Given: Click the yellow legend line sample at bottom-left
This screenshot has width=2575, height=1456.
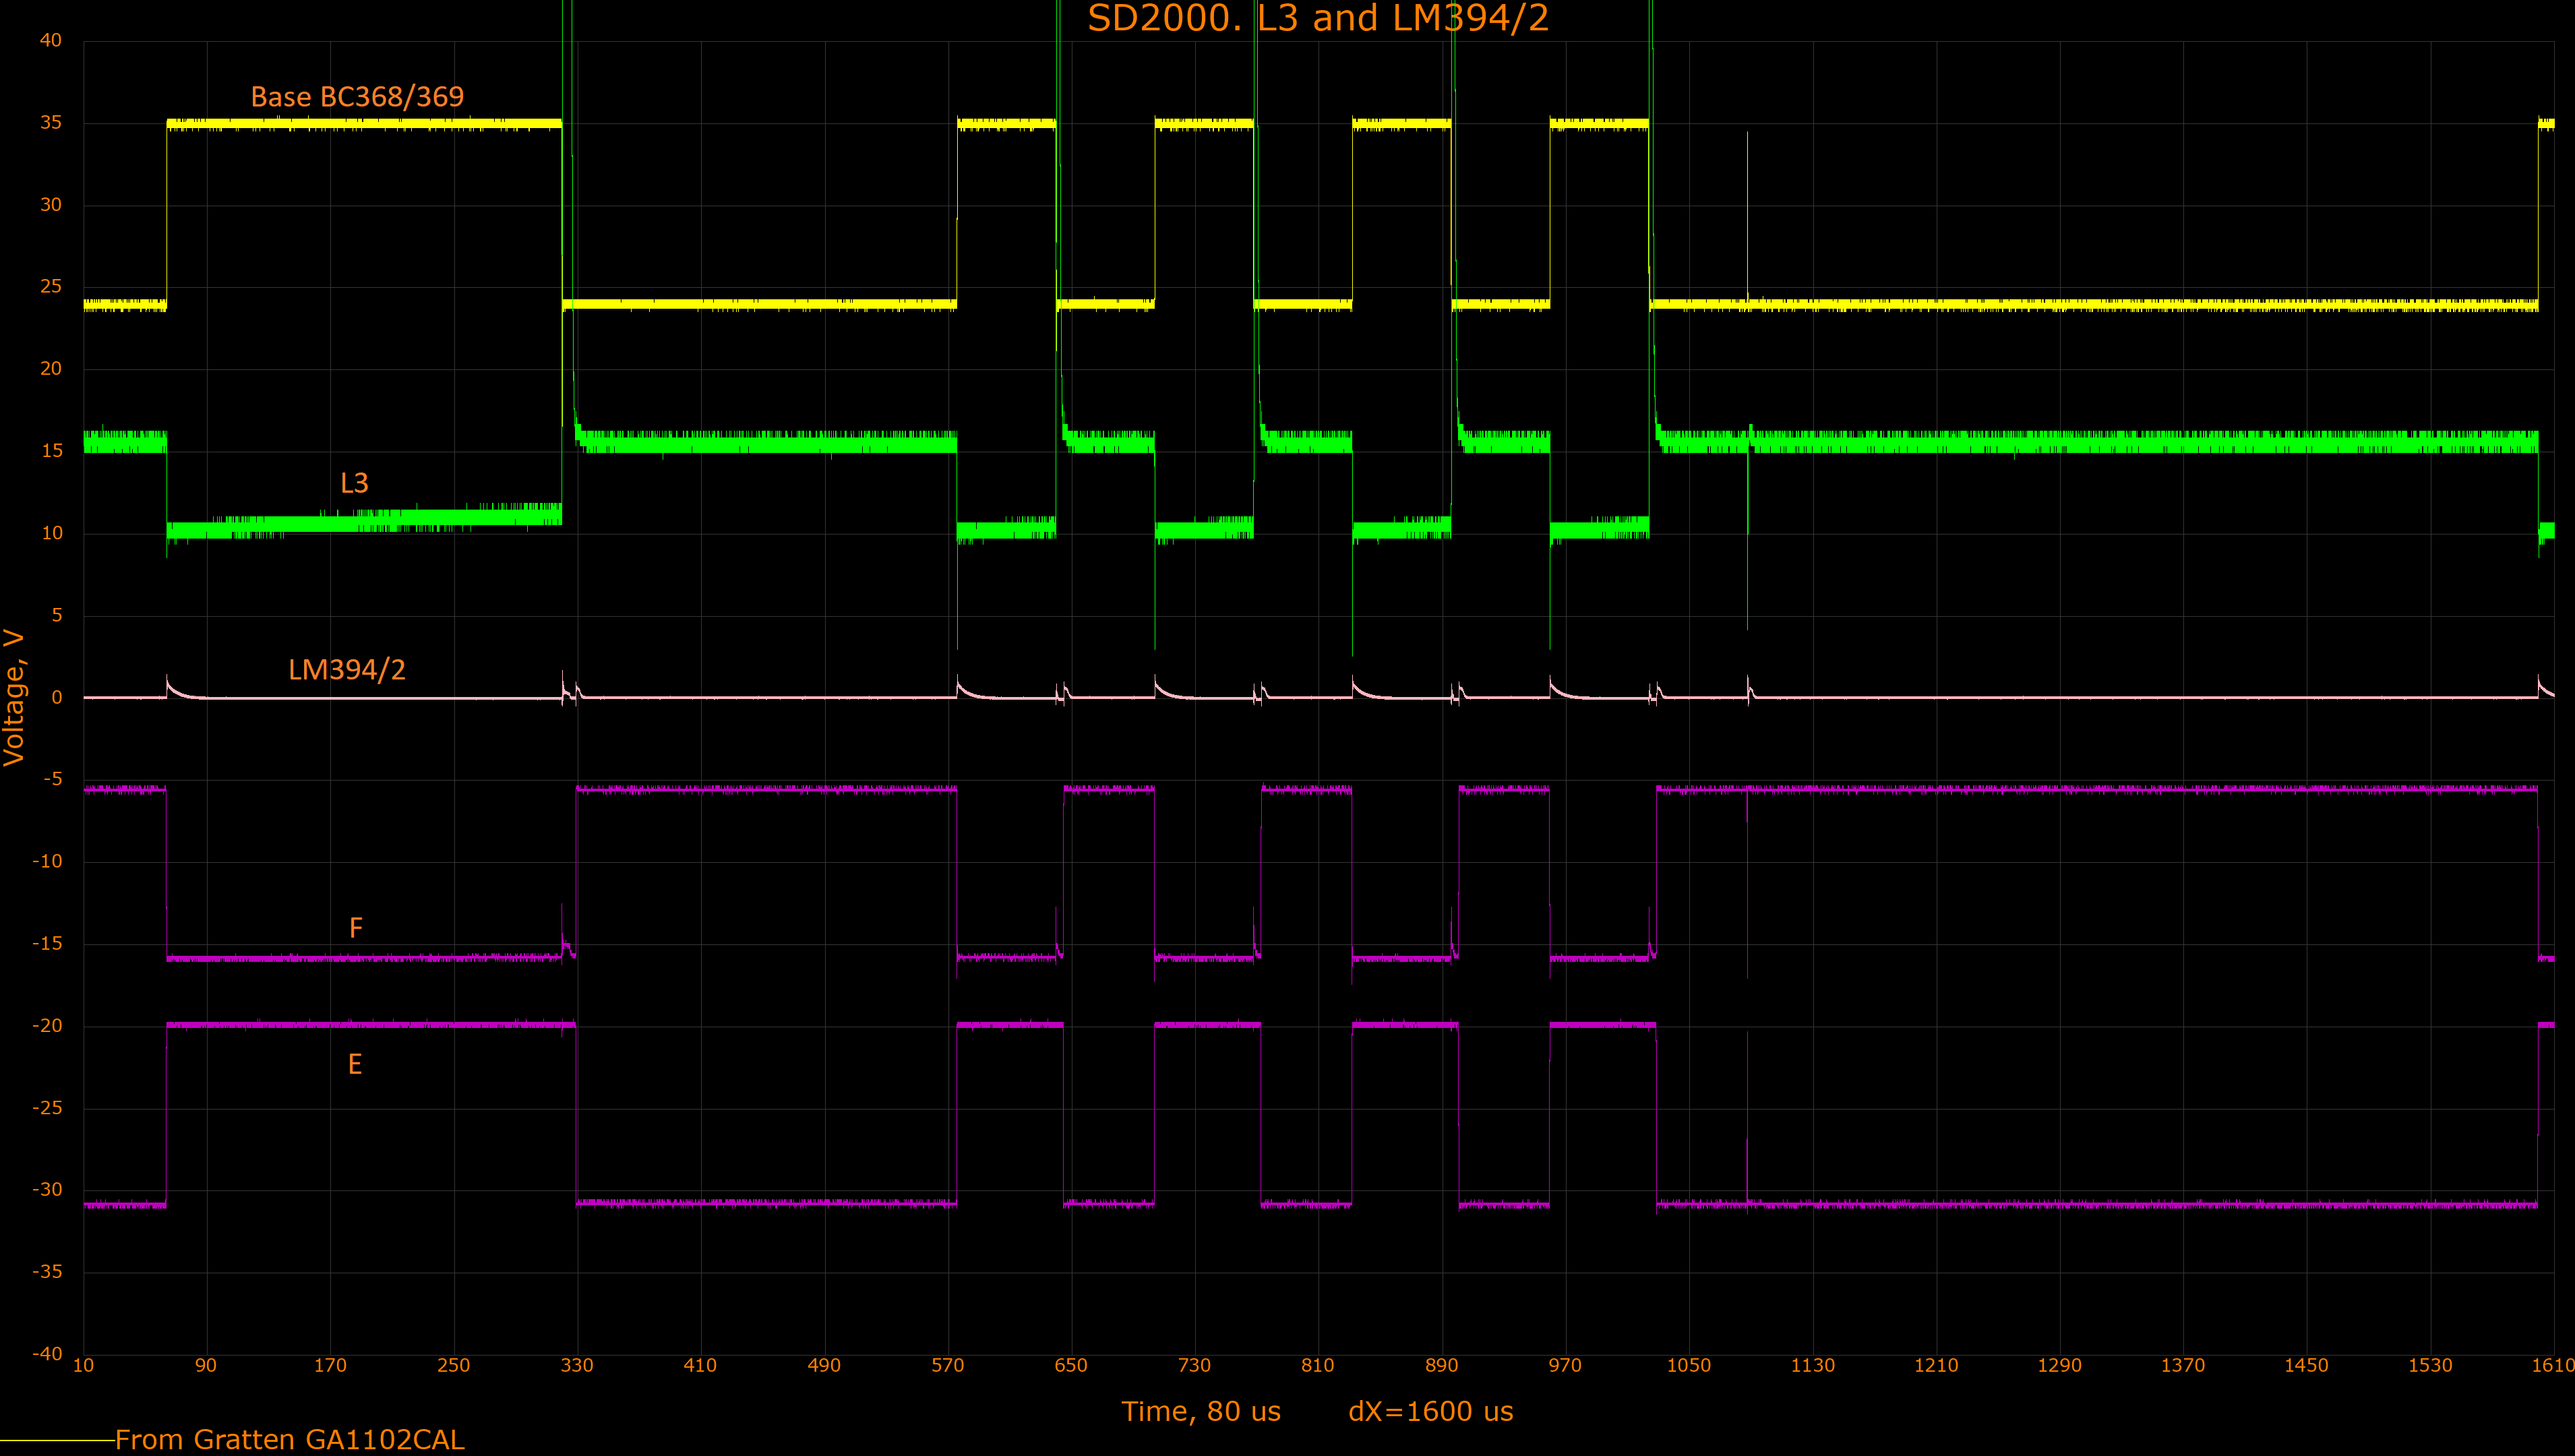Looking at the screenshot, I should pyautogui.click(x=57, y=1440).
